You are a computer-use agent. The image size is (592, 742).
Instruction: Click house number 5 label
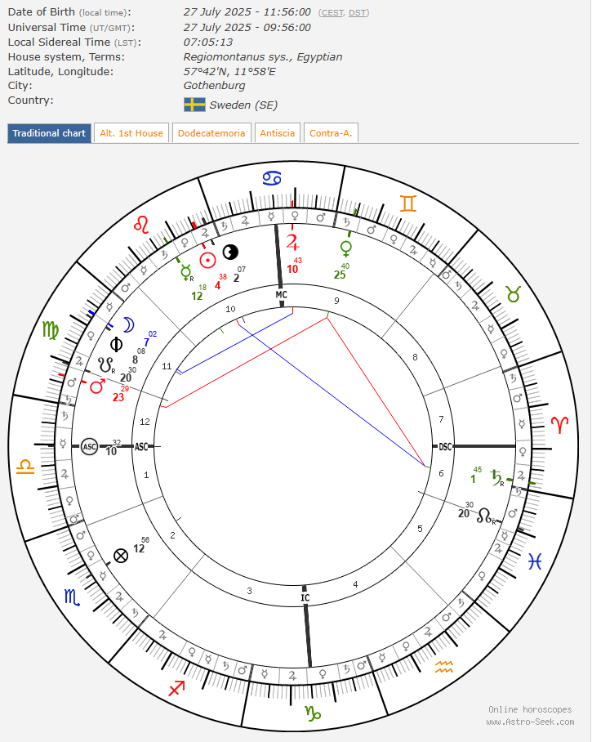click(420, 529)
